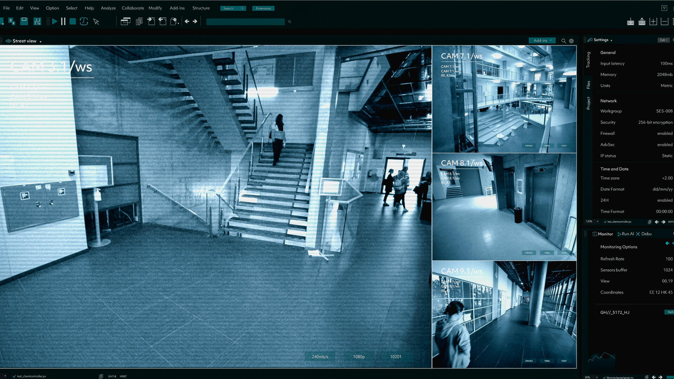Click the Extensions button
Image resolution: width=674 pixels, height=379 pixels.
pyautogui.click(x=263, y=8)
